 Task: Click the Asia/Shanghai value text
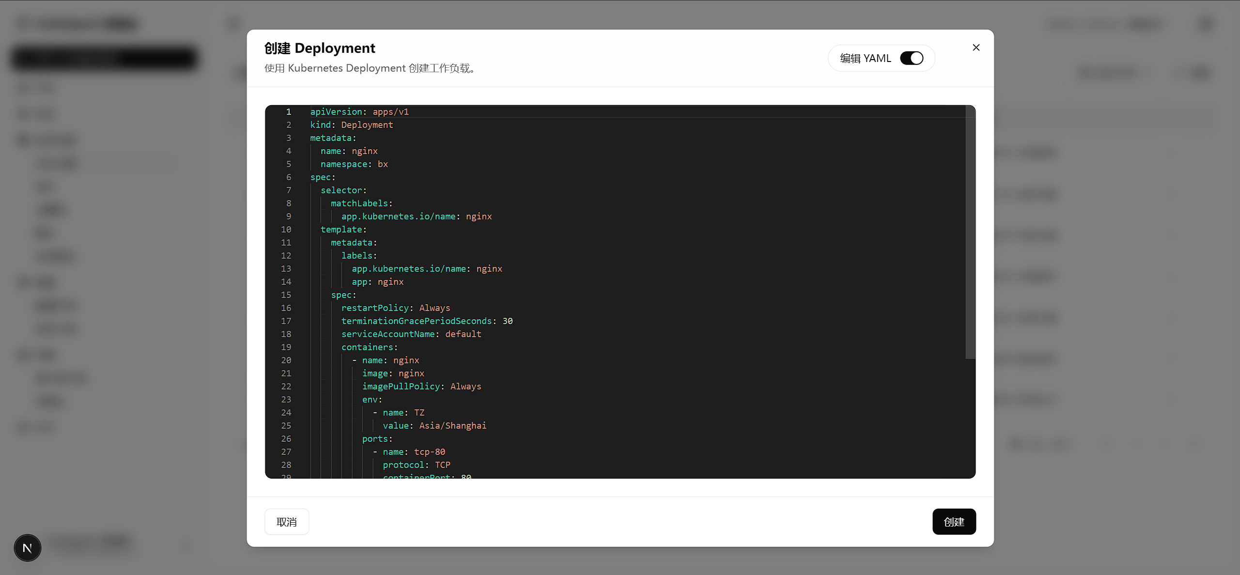pos(452,426)
